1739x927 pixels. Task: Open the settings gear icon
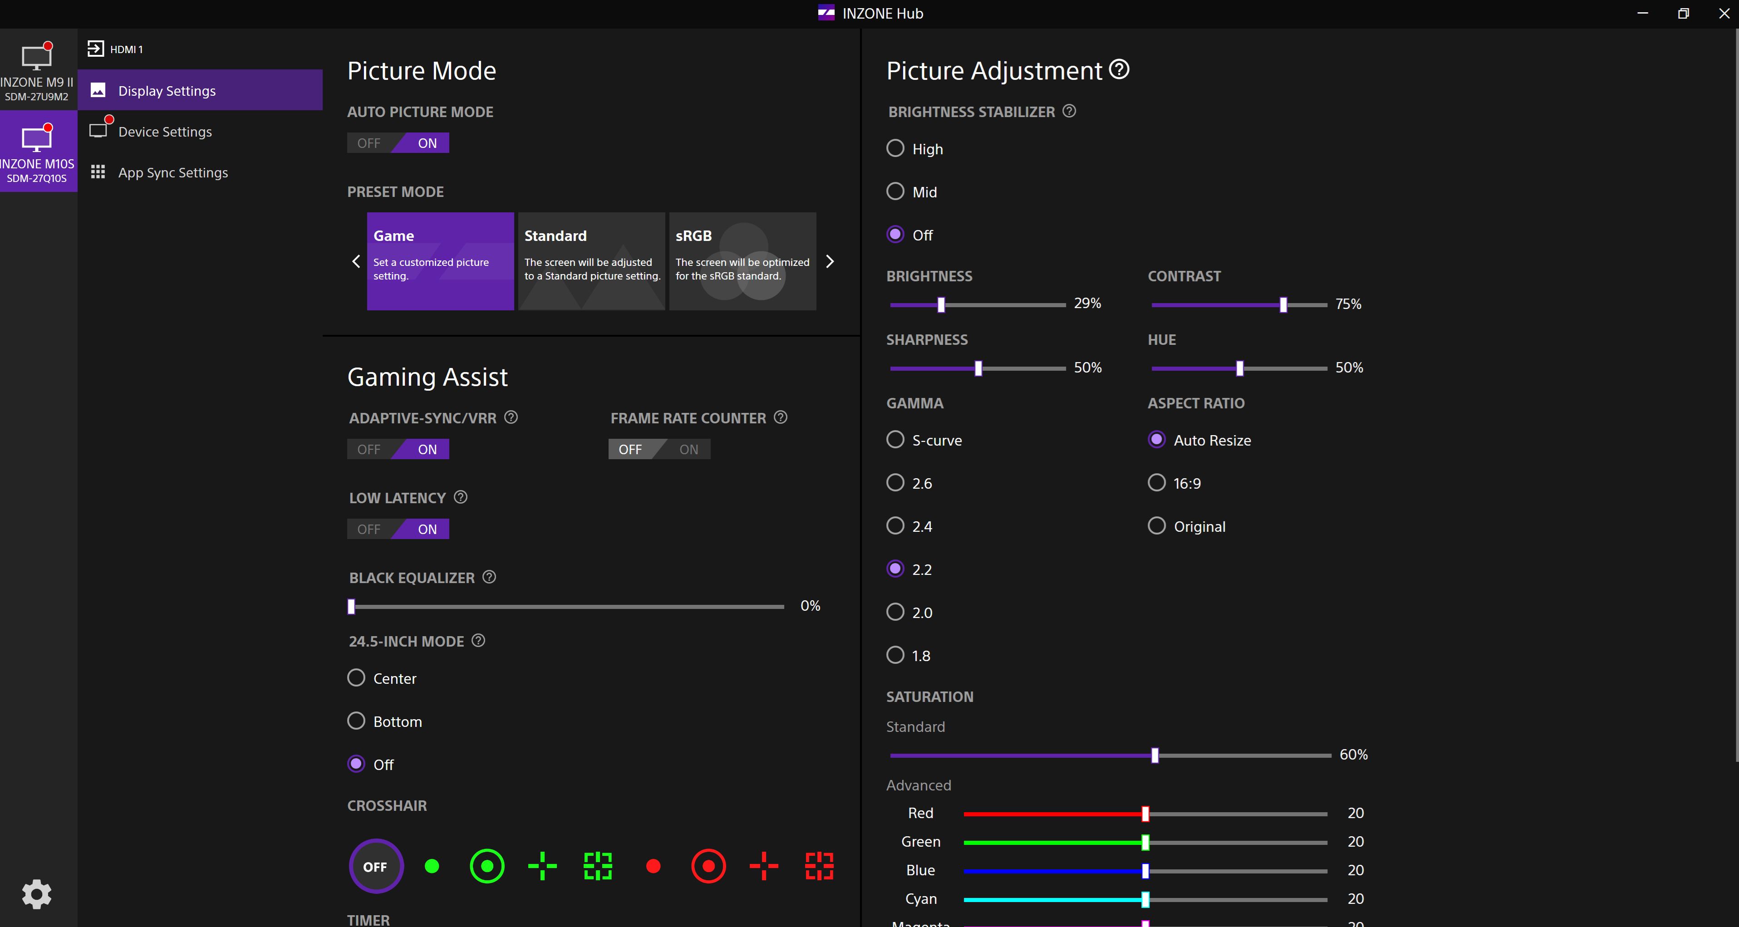coord(36,894)
